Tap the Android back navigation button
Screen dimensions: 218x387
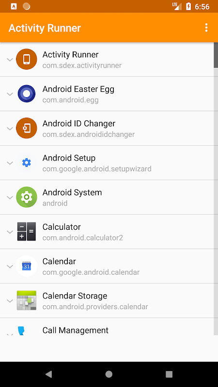click(49, 374)
